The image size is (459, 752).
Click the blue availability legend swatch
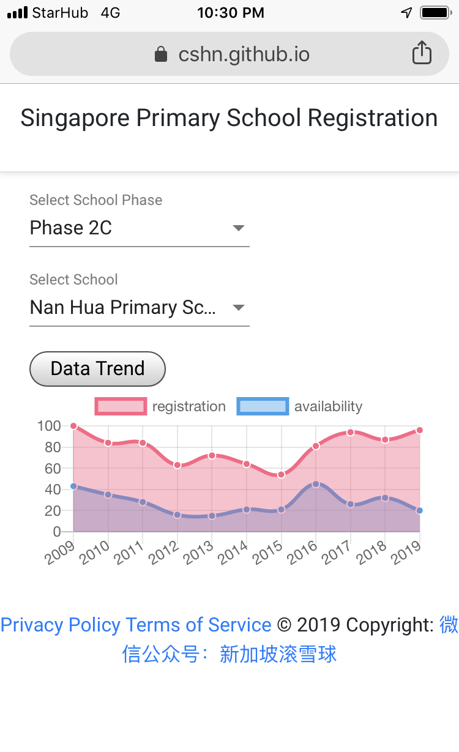[263, 406]
